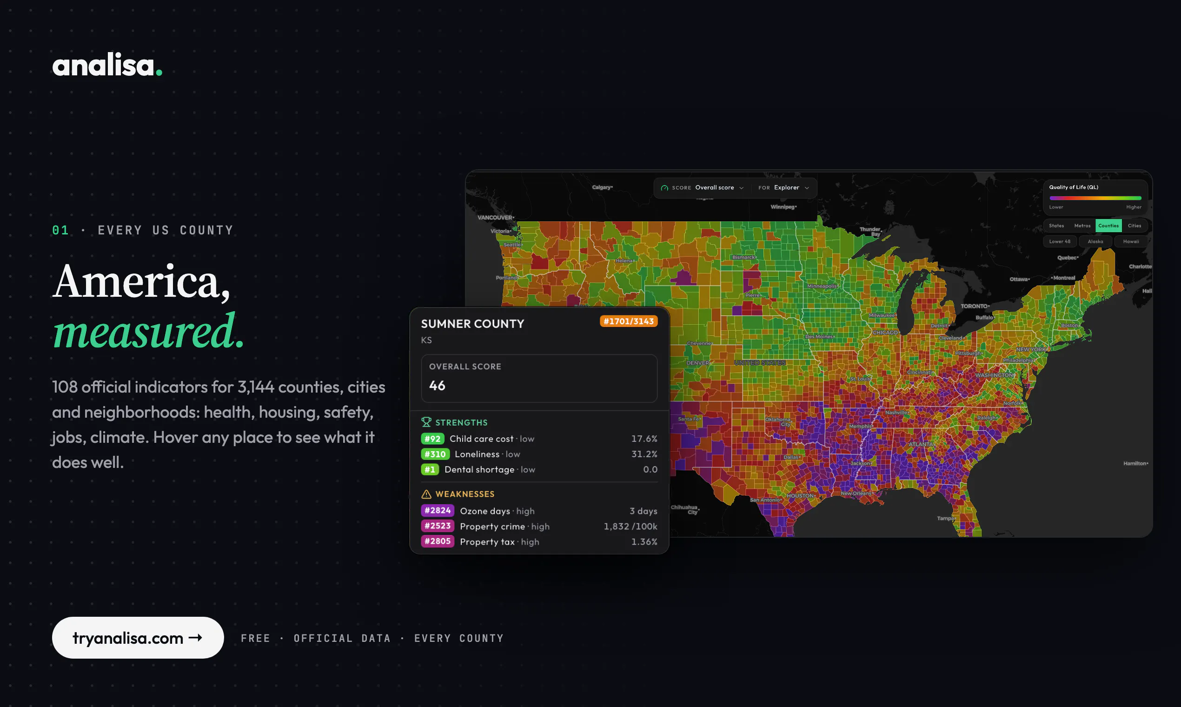Select the Counties tab

coord(1108,226)
